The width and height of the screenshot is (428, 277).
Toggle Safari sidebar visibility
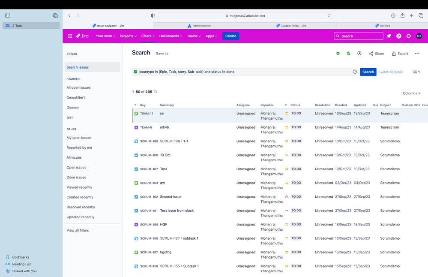[x=8, y=15]
